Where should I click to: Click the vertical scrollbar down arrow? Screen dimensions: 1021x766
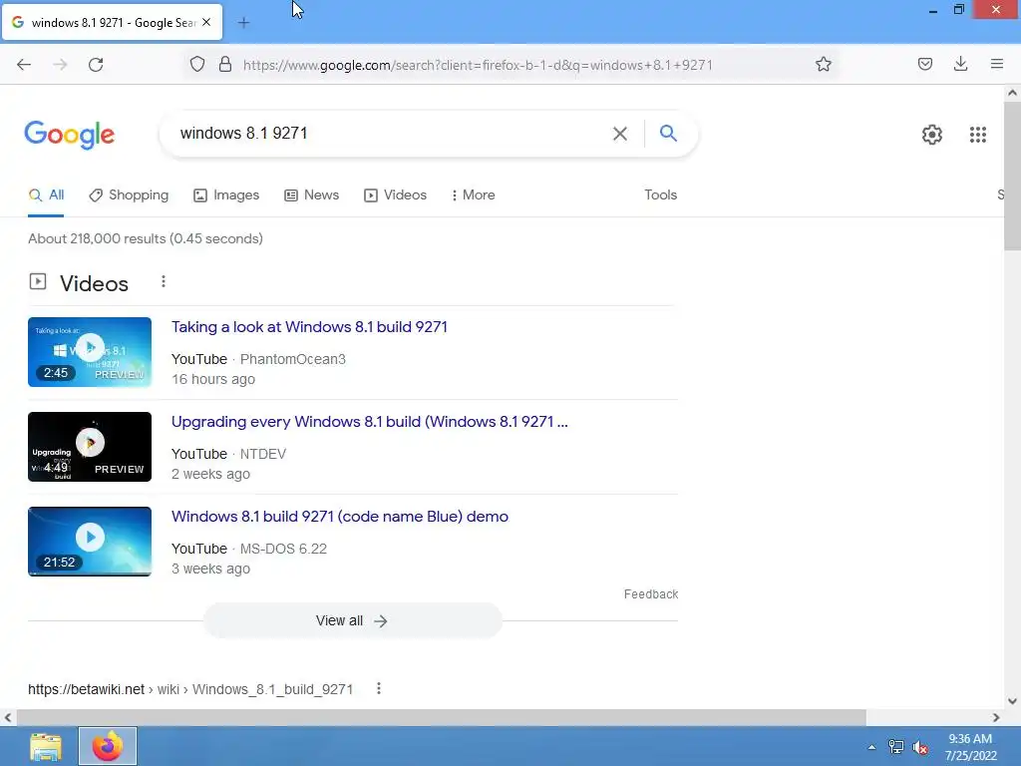1012,701
